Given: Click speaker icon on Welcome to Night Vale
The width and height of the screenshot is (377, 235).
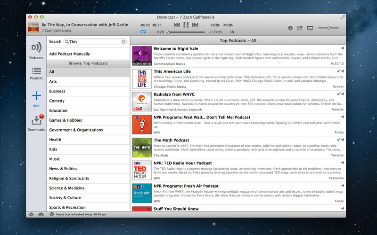Looking at the screenshot, I should (x=343, y=48).
